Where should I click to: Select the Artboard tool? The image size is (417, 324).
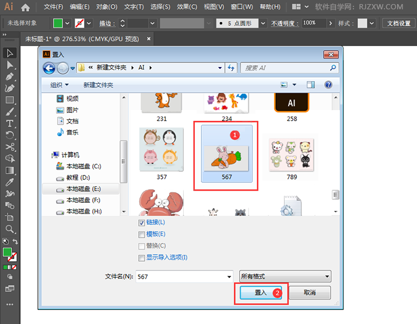coord(10,217)
